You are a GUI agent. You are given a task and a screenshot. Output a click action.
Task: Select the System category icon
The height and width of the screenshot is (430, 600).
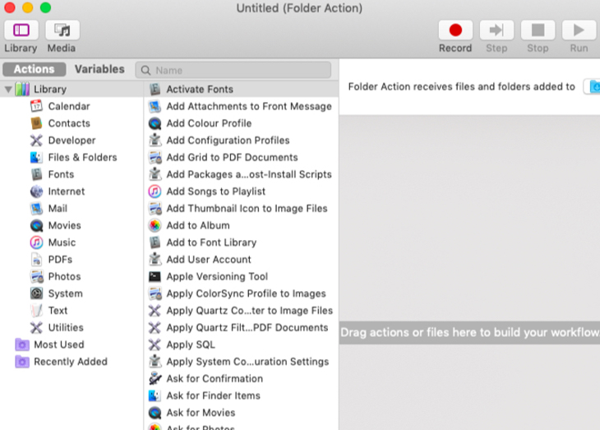[x=36, y=294]
